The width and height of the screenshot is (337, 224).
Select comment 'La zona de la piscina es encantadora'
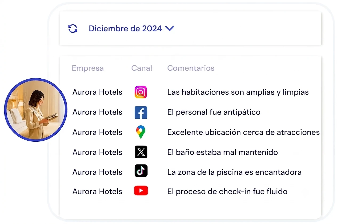point(234,172)
